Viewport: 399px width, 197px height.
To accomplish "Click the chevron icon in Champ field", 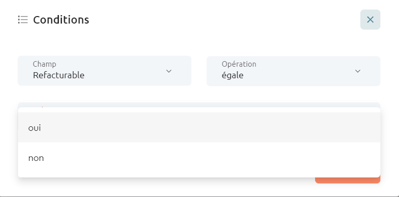I will click(169, 71).
